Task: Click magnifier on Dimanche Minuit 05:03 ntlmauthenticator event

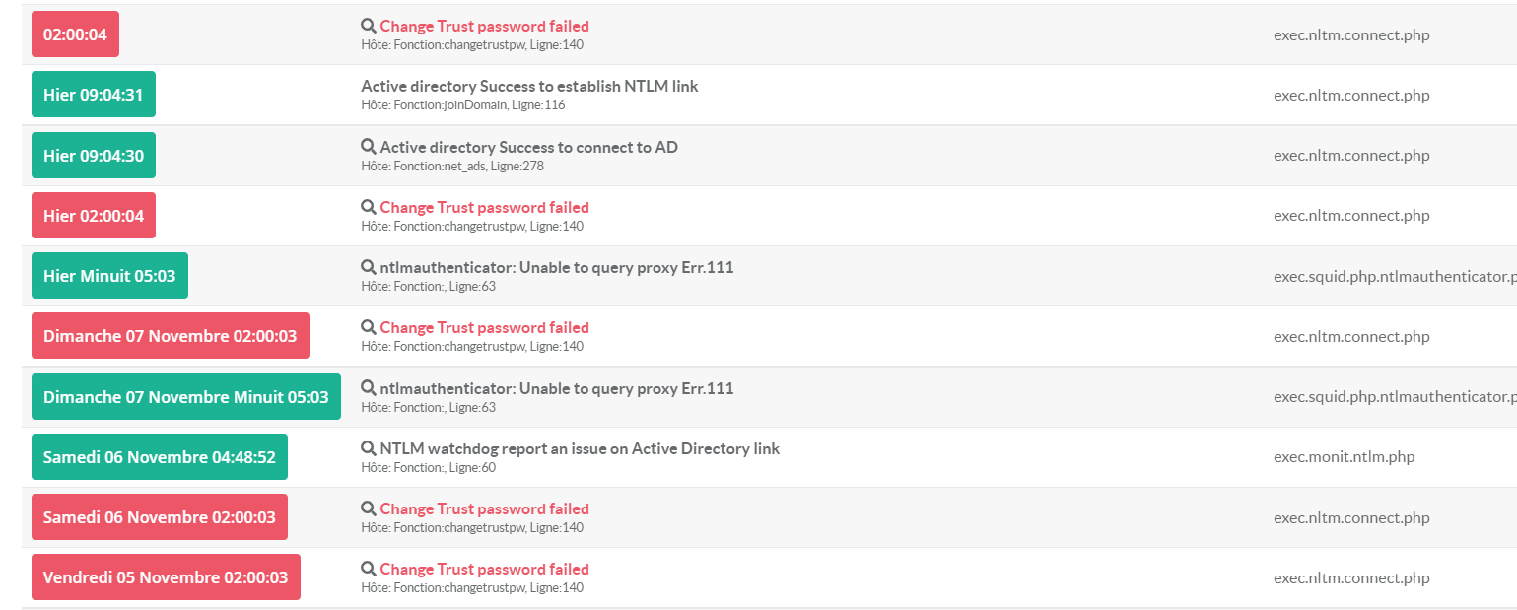Action: (369, 389)
